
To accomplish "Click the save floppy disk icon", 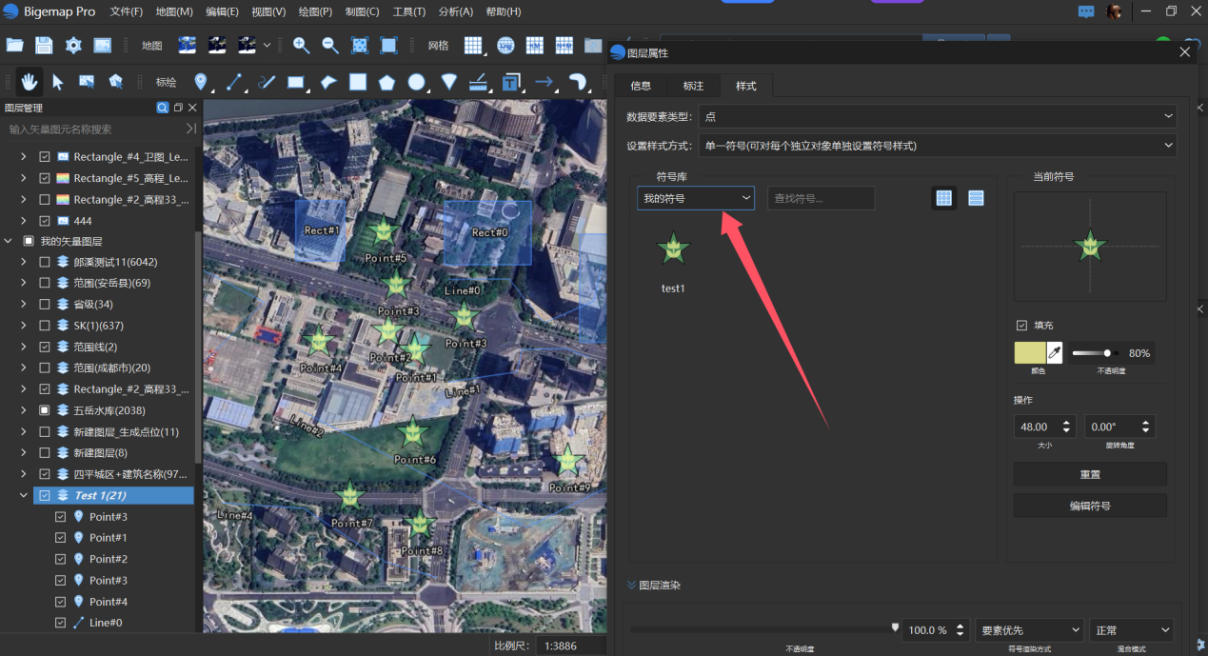I will tap(44, 45).
